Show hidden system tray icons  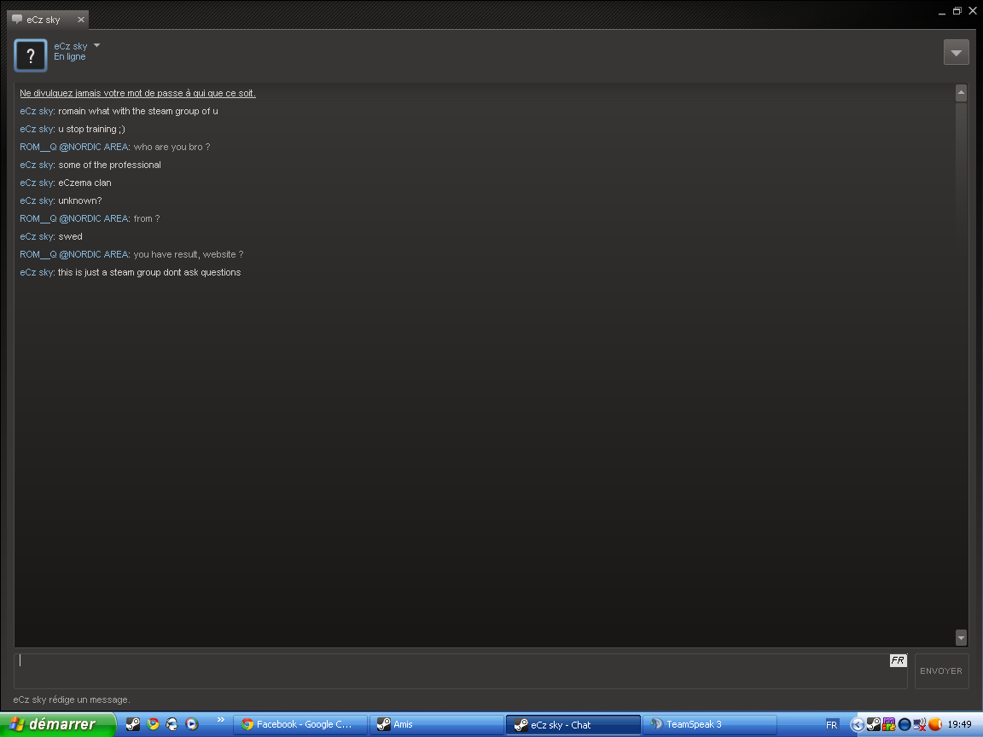858,725
